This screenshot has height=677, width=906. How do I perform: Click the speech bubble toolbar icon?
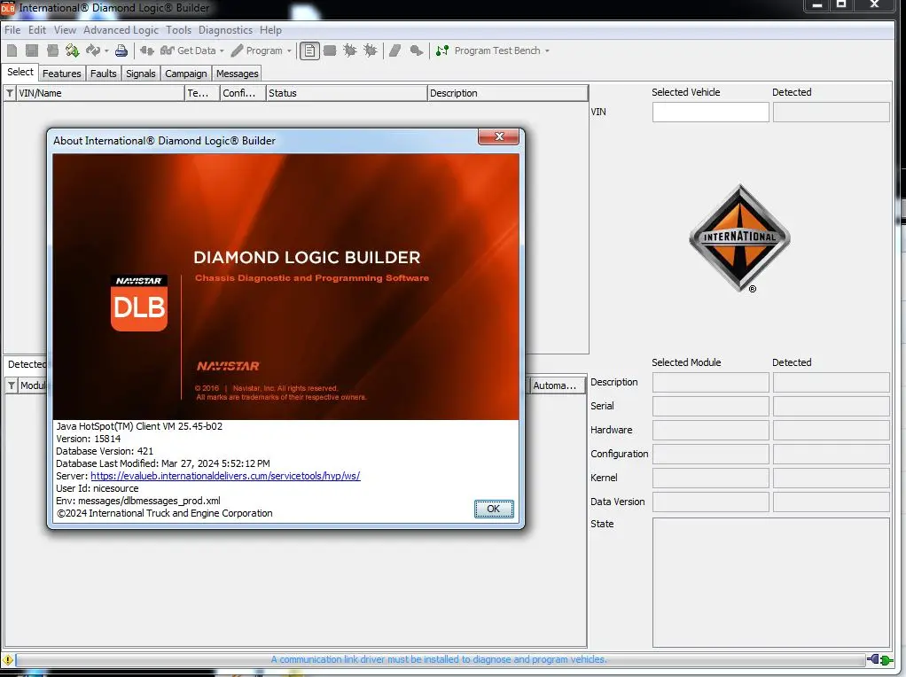[x=416, y=51]
